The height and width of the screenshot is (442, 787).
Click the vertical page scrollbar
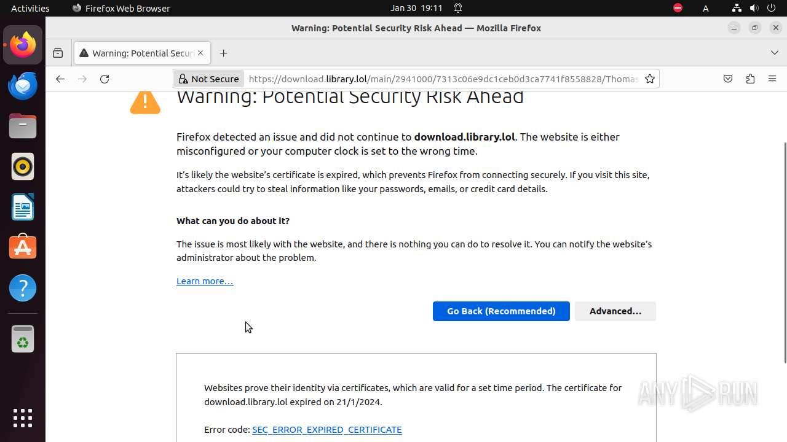785,253
